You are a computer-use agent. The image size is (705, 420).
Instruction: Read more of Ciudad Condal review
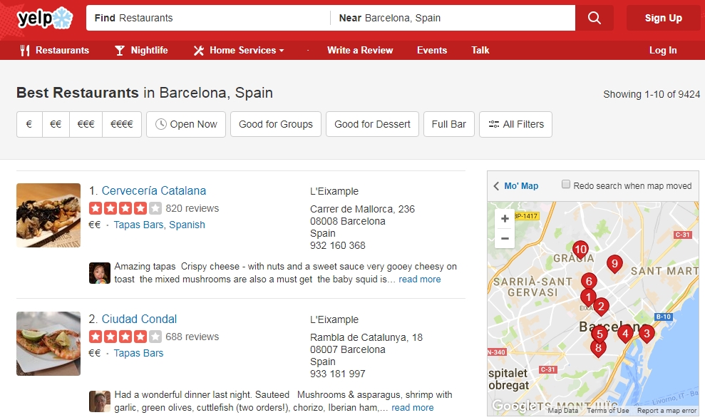412,408
